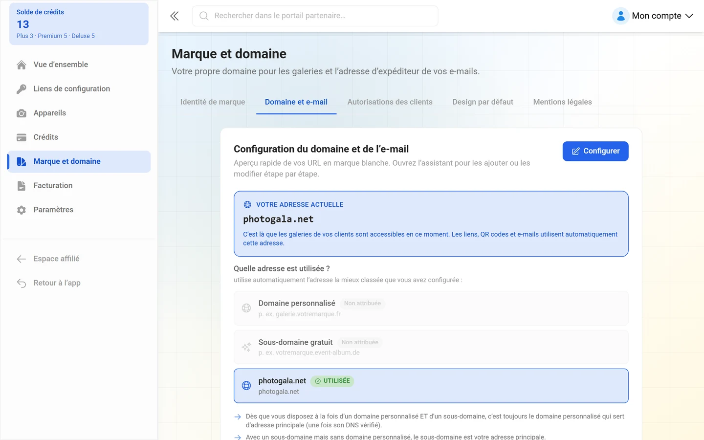This screenshot has width=704, height=440.
Task: Click the arrow icon before Dès que vous disposez
Action: tap(238, 417)
